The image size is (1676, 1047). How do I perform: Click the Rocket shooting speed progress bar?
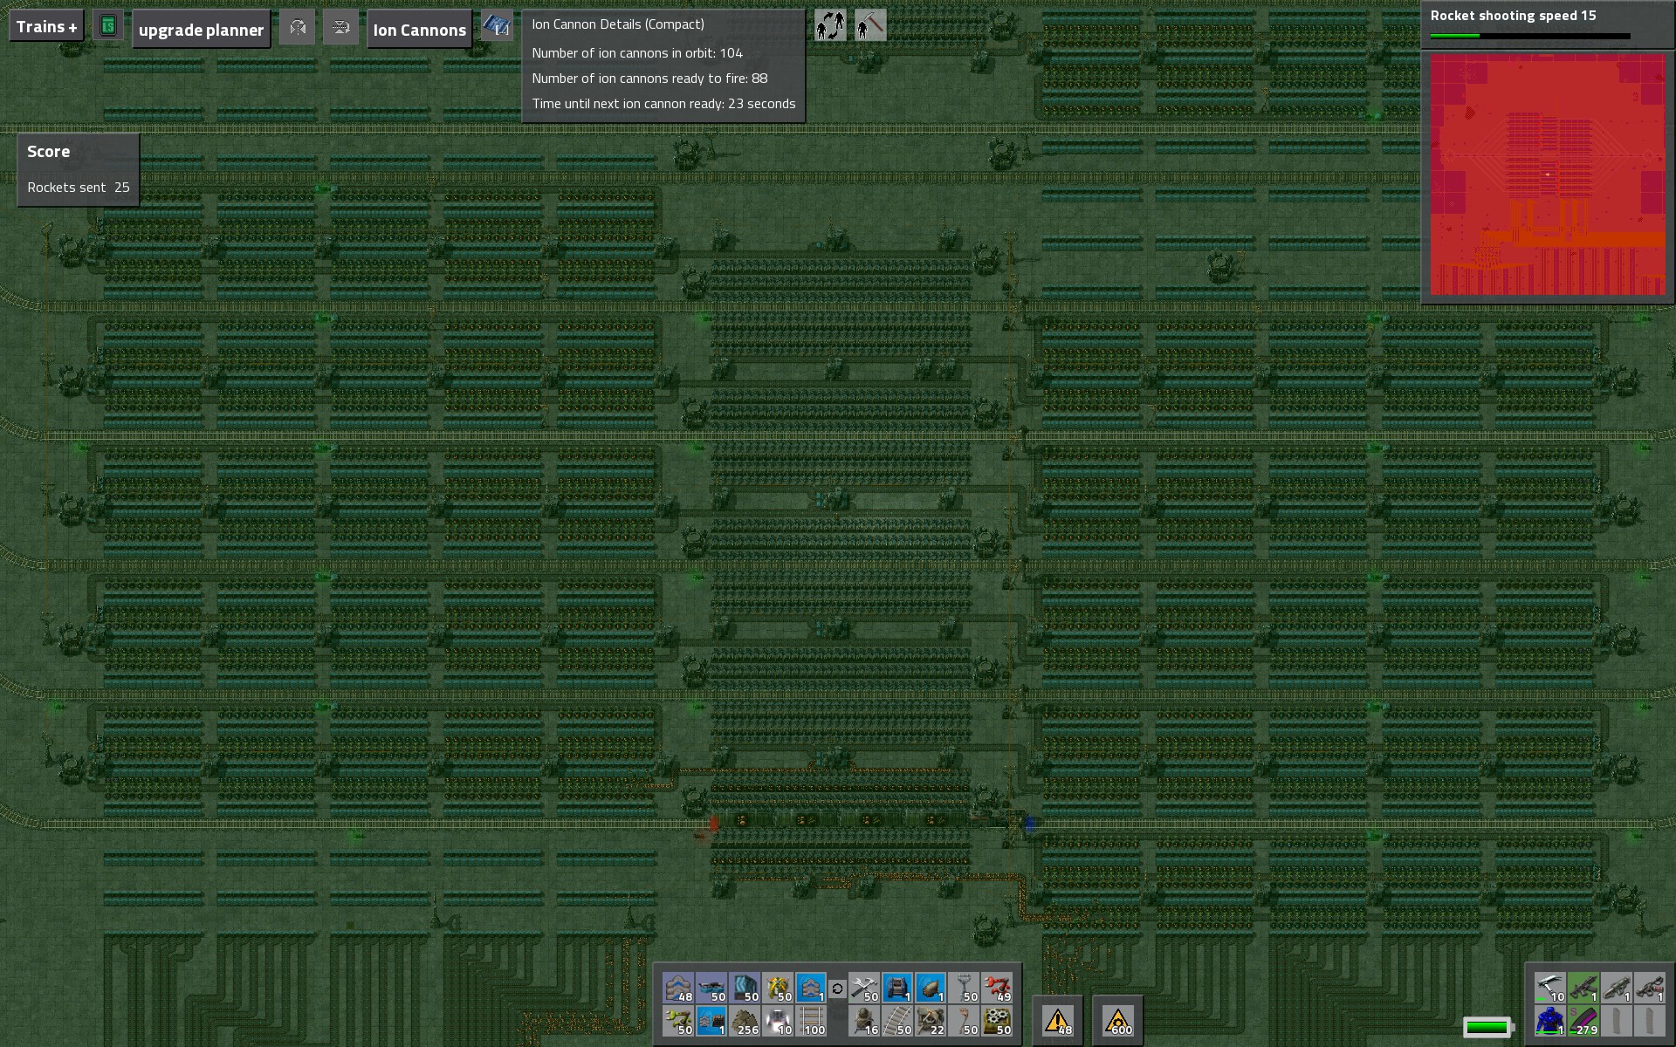(x=1530, y=36)
